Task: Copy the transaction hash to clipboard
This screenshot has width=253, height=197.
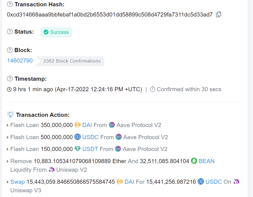Action: point(219,15)
